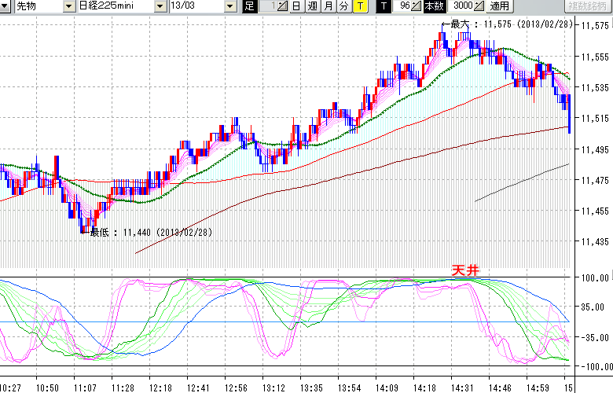Click the 最大 11,575 high price marker
This screenshot has width=613, height=393.
[509, 24]
